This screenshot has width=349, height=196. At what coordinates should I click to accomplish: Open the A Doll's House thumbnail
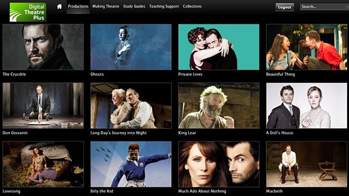pyautogui.click(x=307, y=106)
